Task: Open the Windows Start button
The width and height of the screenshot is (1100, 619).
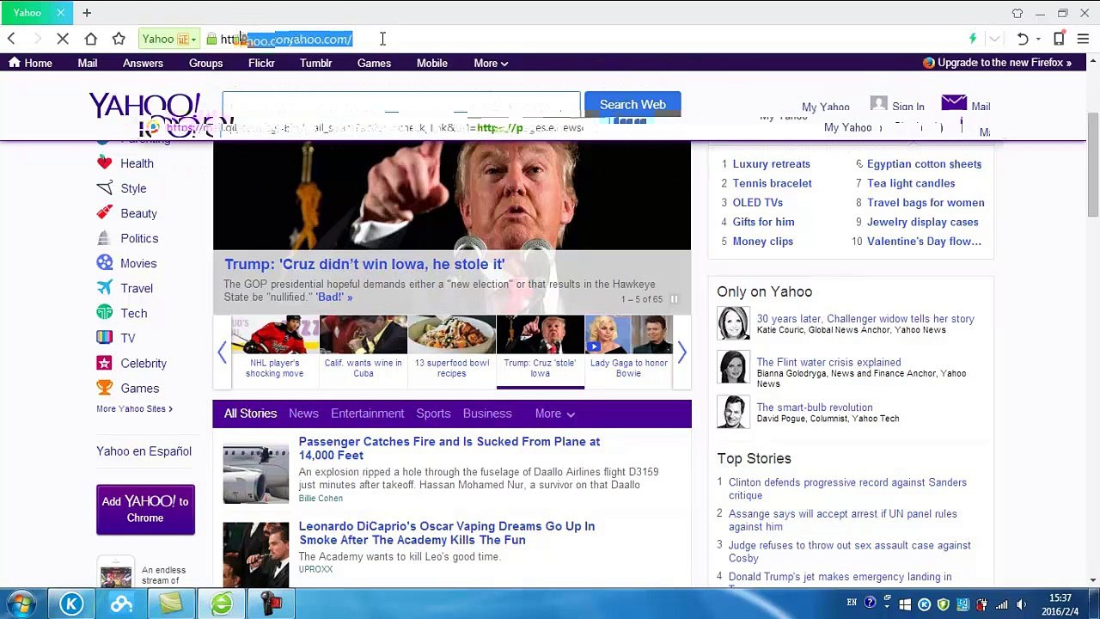Action: 21,604
